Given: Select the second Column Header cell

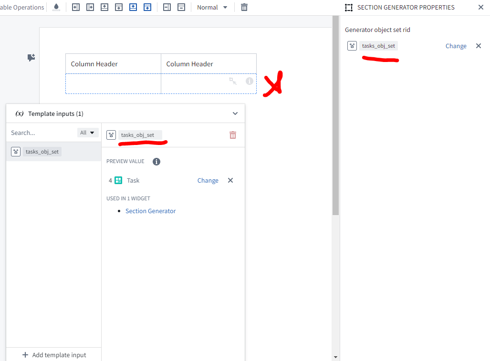Looking at the screenshot, I should pyautogui.click(x=209, y=64).
